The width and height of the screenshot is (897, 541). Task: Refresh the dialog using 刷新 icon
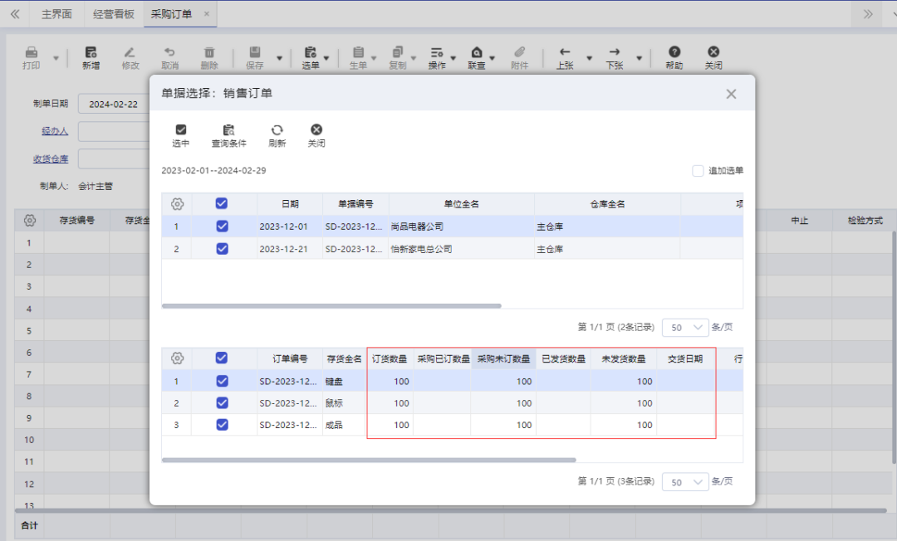coord(277,134)
